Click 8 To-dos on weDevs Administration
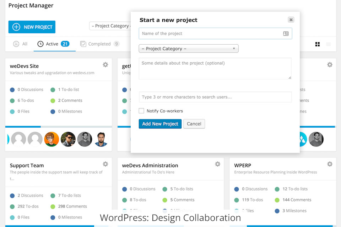341x227 pixels. (138, 200)
